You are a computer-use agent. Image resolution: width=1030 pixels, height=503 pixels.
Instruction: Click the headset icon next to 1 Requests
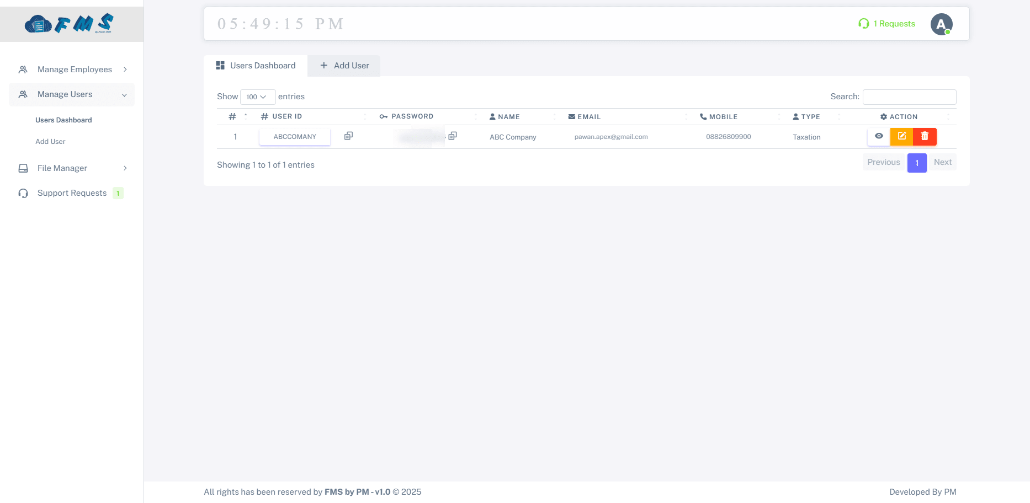click(x=863, y=24)
